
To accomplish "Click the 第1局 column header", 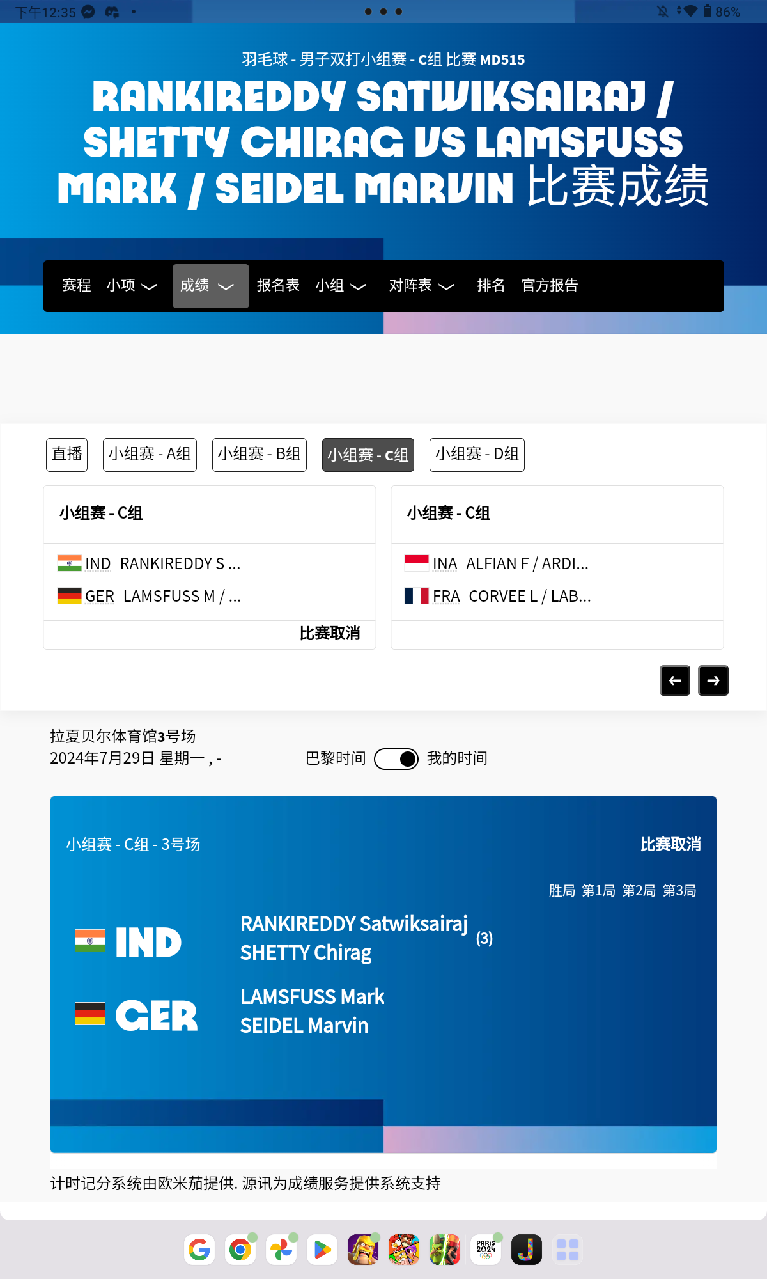I will (598, 890).
